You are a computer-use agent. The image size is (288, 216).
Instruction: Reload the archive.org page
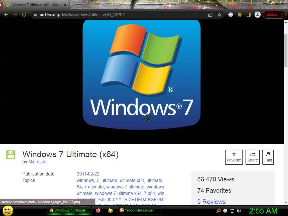24,15
